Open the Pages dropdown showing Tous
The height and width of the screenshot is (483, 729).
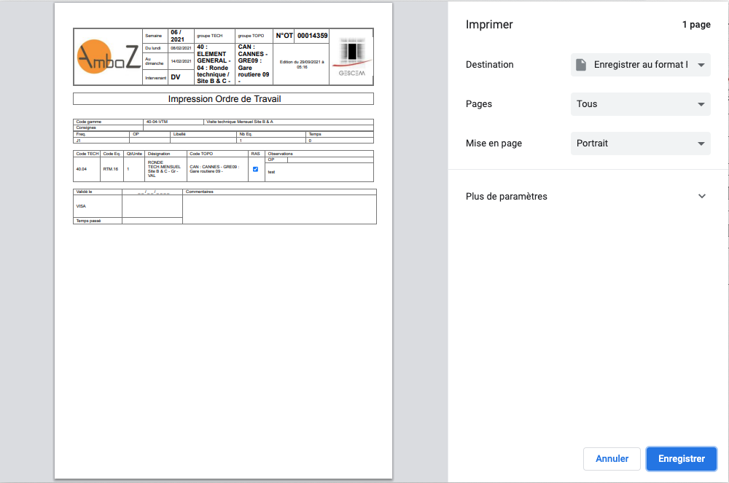click(640, 104)
